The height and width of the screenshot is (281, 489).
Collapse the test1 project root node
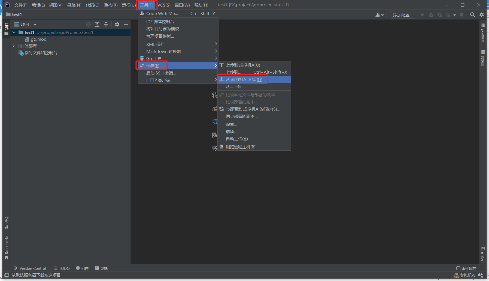[x=14, y=32]
